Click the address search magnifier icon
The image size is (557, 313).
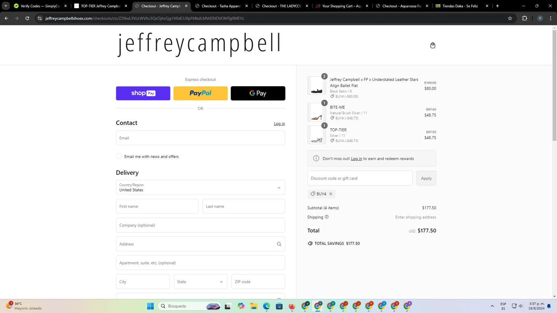pyautogui.click(x=279, y=244)
